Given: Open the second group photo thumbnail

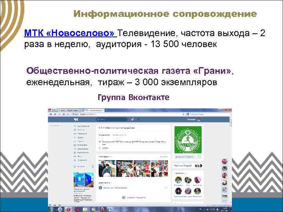Looking at the screenshot, I should coord(124,168).
